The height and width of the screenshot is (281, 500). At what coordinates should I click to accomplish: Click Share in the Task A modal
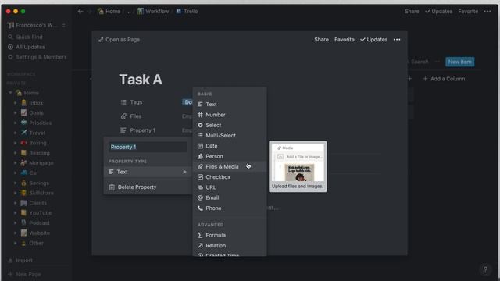coord(321,40)
